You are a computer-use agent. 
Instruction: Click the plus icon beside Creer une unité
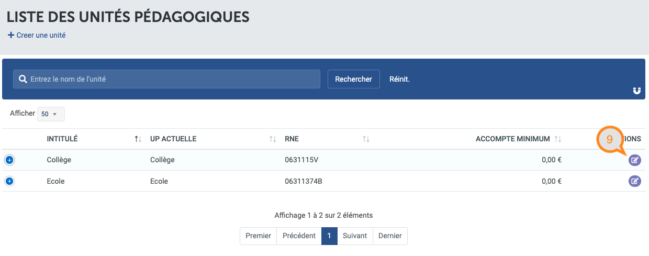pos(10,36)
